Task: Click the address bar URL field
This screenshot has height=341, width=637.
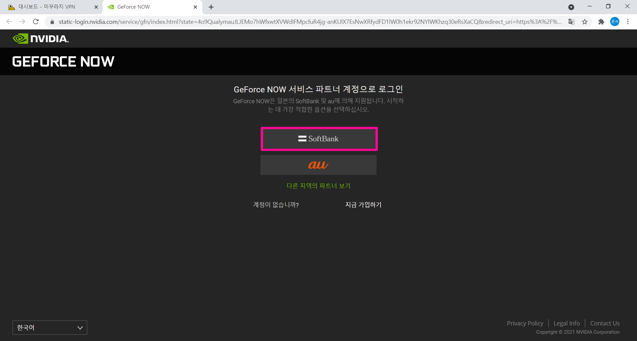Action: (310, 22)
